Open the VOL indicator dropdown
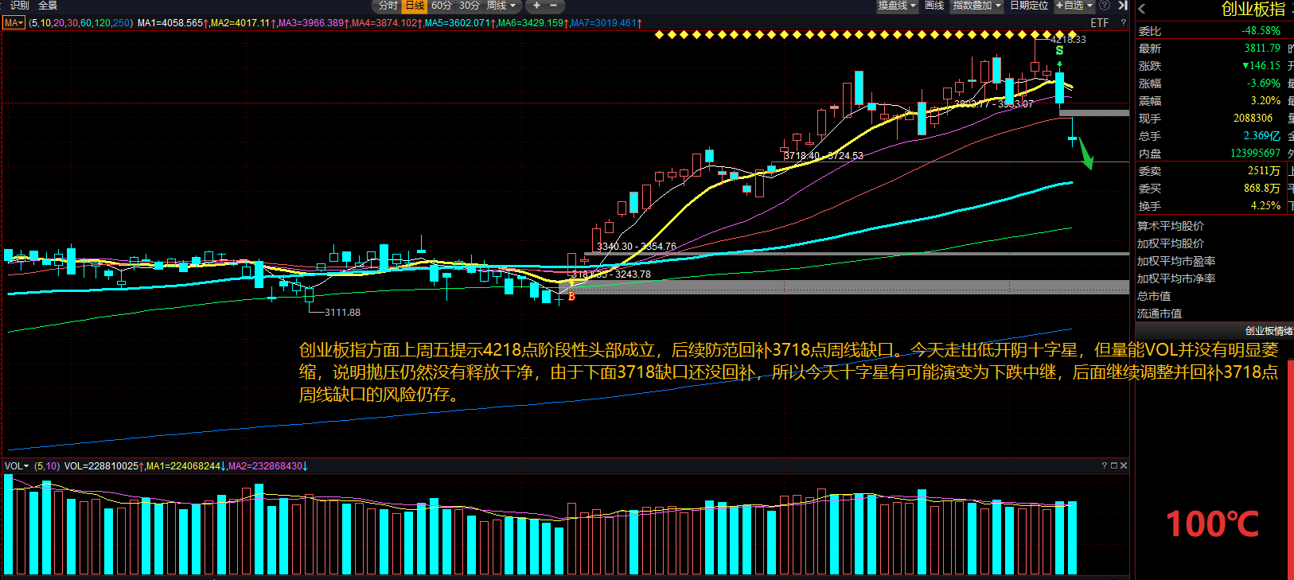Image resolution: width=1294 pixels, height=580 pixels. coord(17,465)
